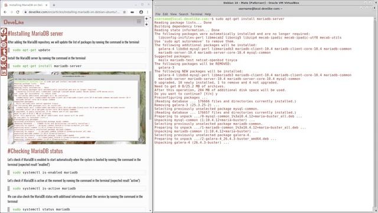The image size is (378, 213).
Task: Click the terminal prompt command line at top
Action: click(x=219, y=19)
